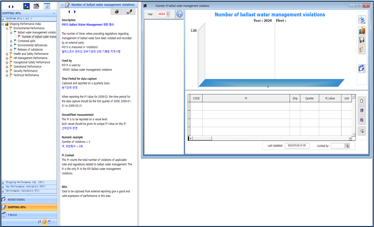The width and height of the screenshot is (374, 227).
Task: Click the grid horizontal scrollbar right arrow
Action: point(350,138)
